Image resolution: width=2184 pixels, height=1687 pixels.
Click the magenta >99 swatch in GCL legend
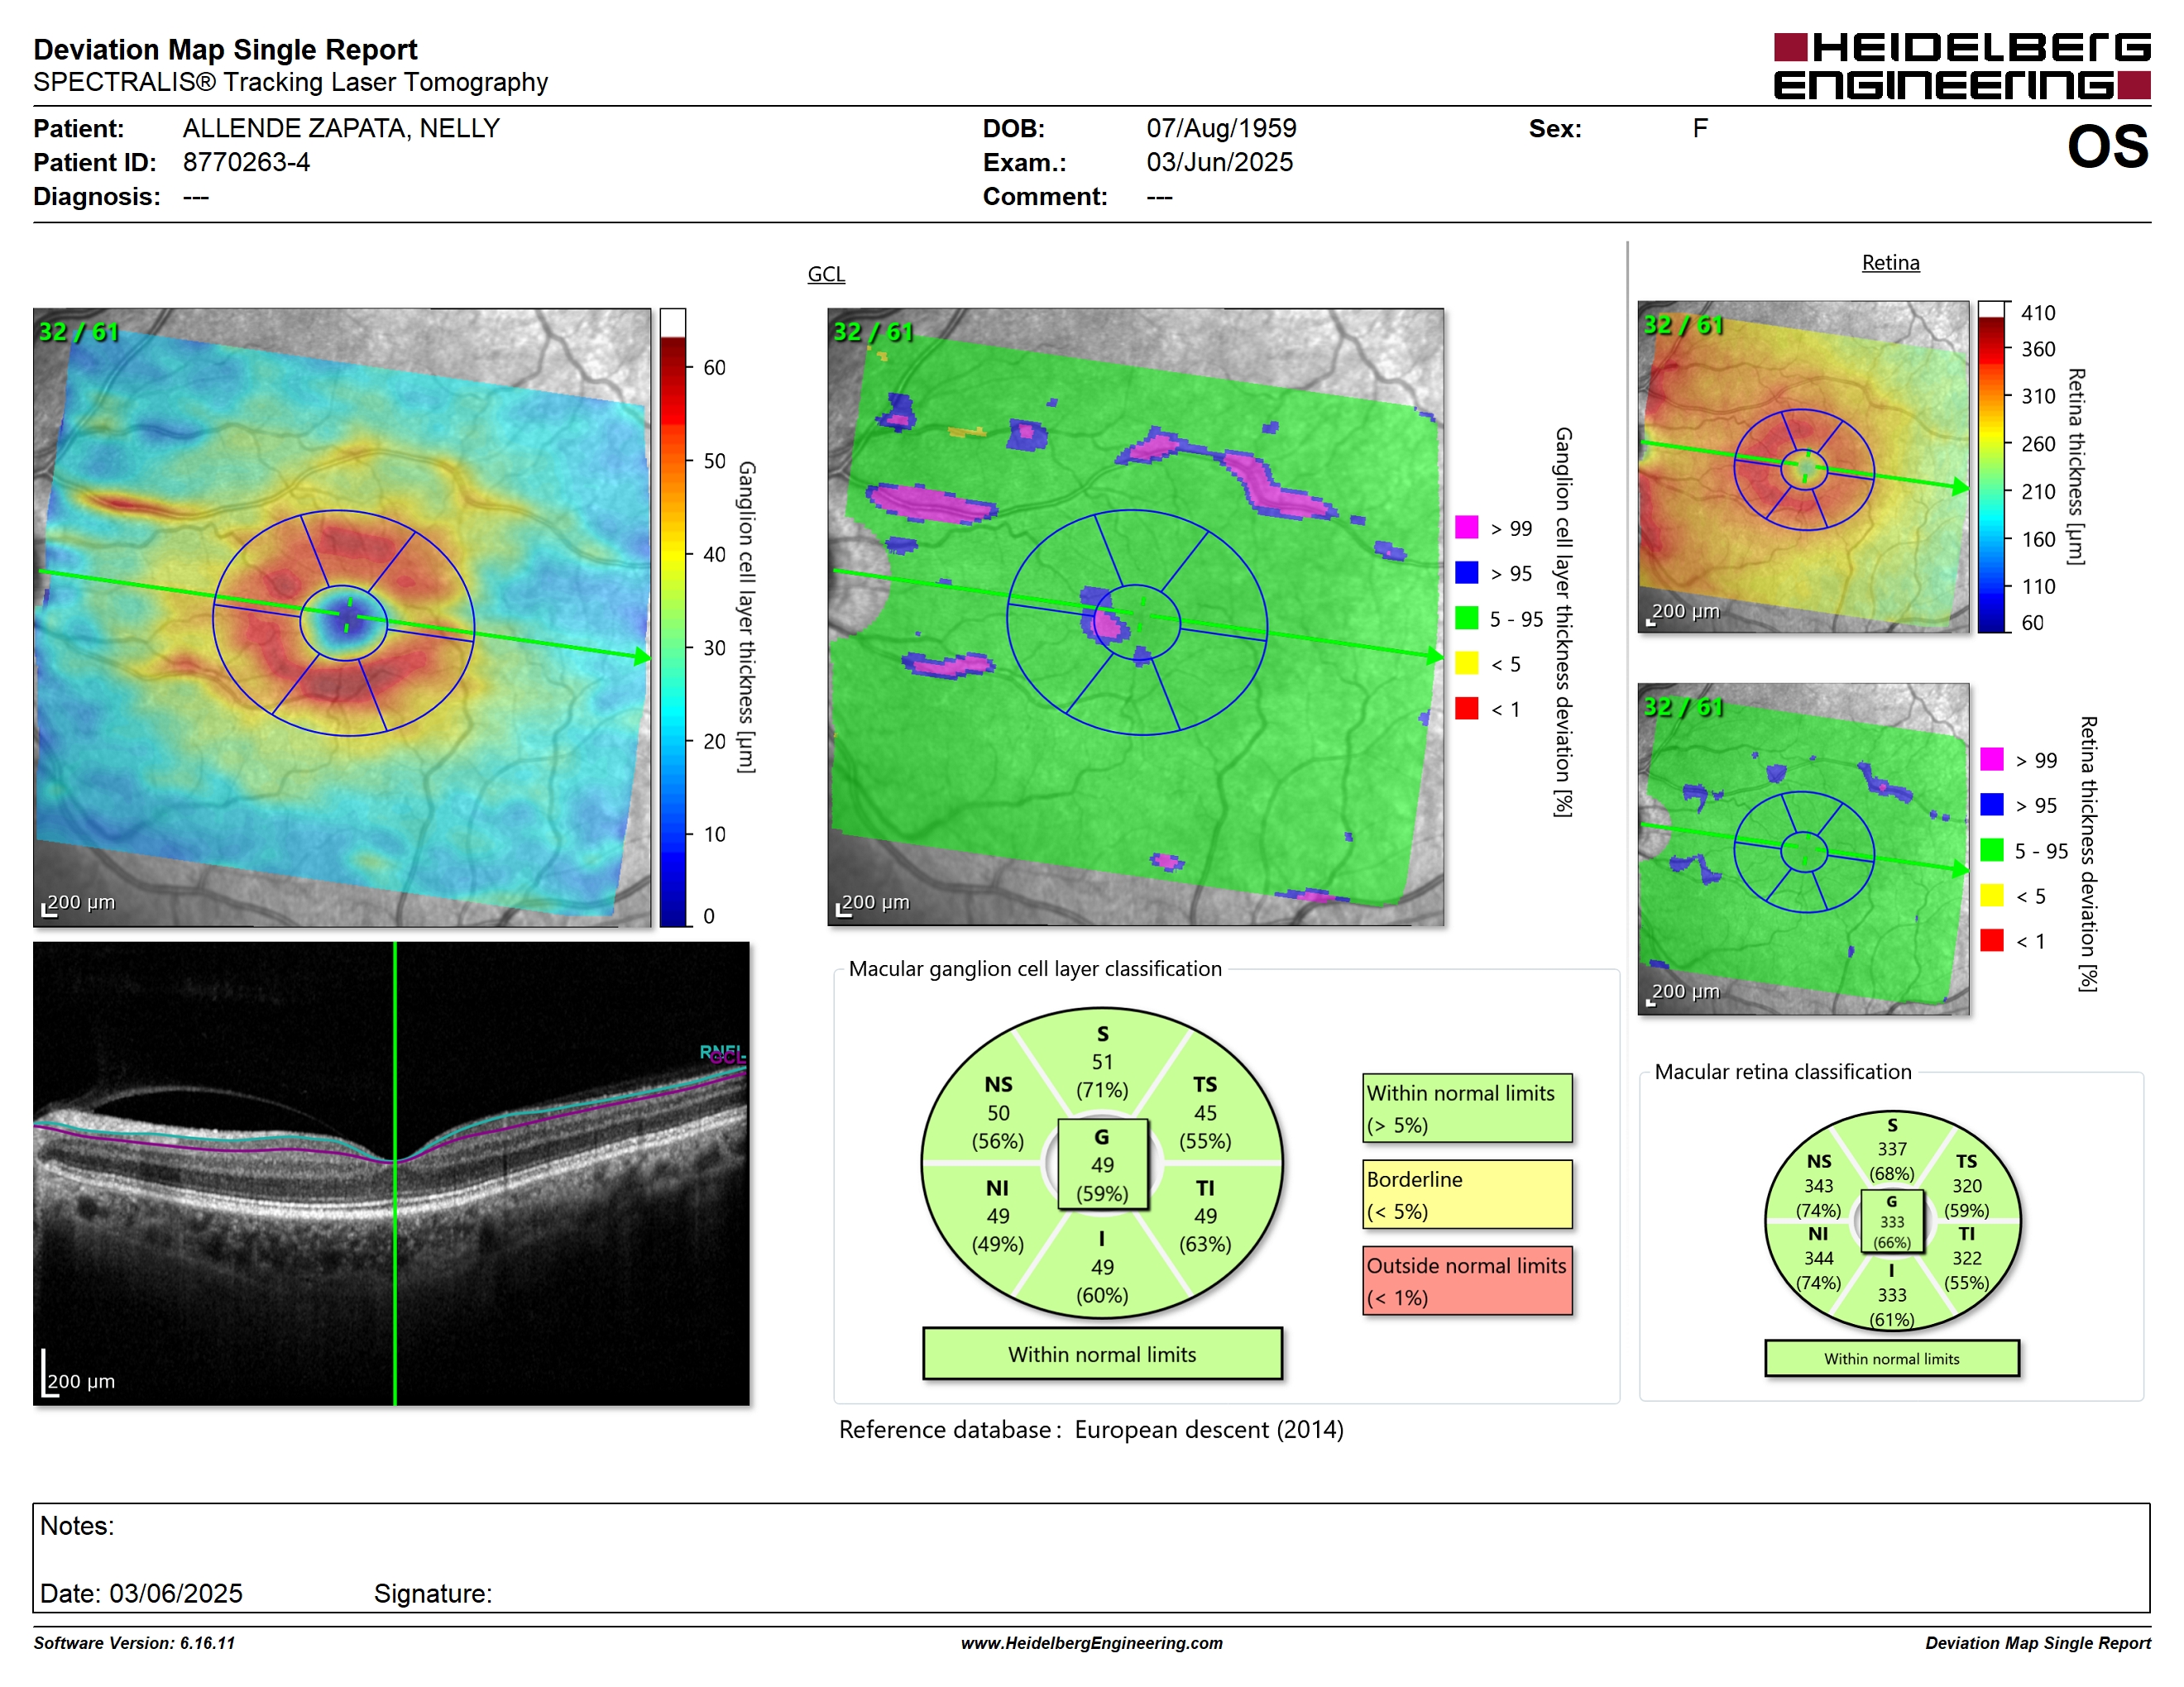[x=1466, y=527]
